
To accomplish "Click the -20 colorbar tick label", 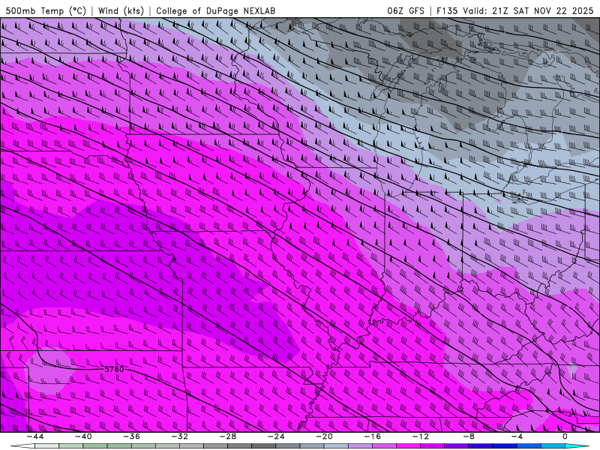I will [324, 436].
